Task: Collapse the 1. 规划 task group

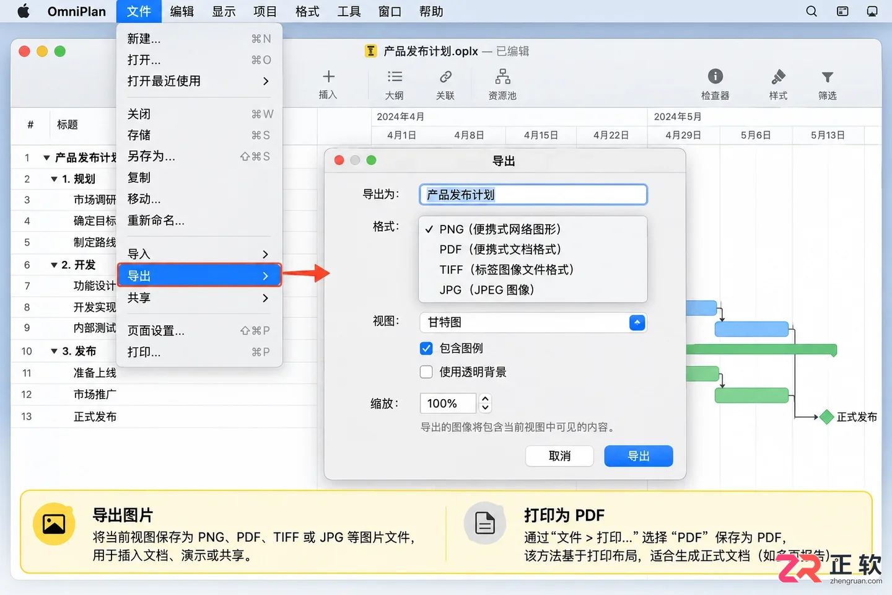Action: click(54, 179)
